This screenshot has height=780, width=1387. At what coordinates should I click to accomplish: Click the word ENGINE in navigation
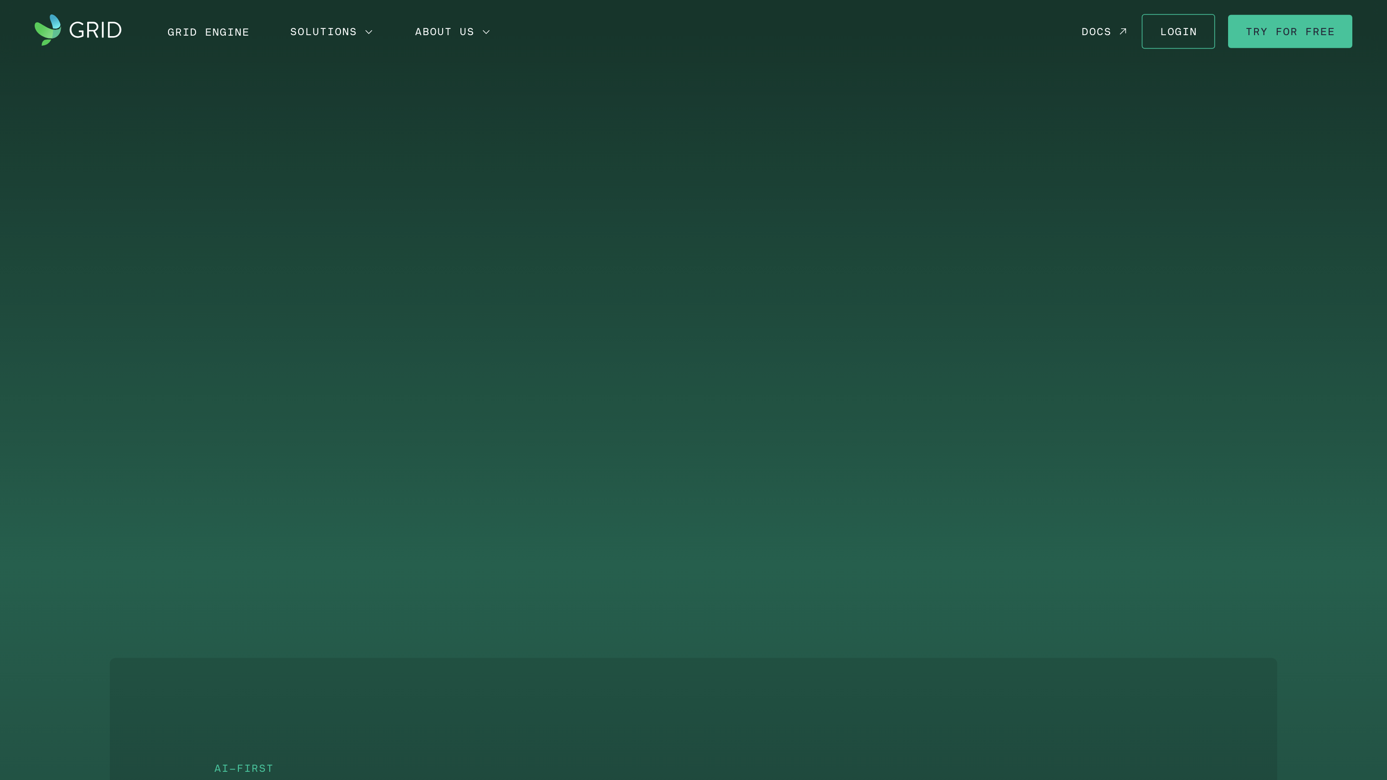(227, 32)
